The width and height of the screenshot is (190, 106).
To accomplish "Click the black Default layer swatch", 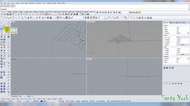I will click(42, 101).
